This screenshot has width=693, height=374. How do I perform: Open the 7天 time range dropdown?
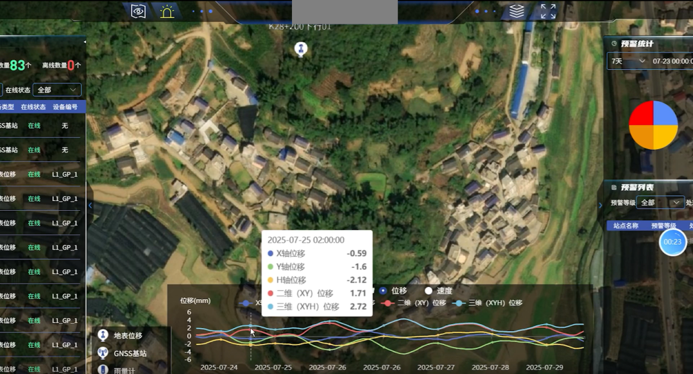pyautogui.click(x=628, y=61)
